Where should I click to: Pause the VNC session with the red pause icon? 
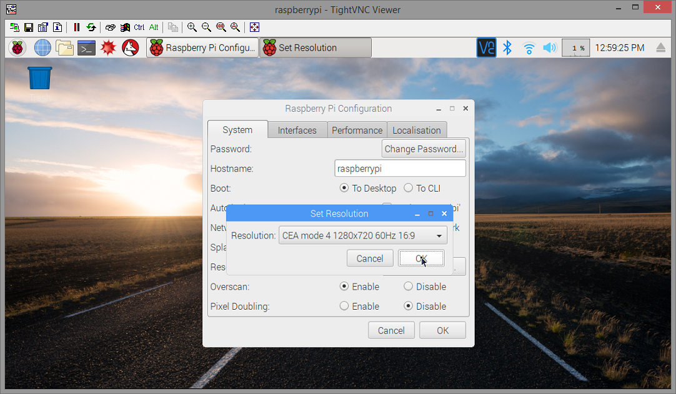pyautogui.click(x=77, y=27)
